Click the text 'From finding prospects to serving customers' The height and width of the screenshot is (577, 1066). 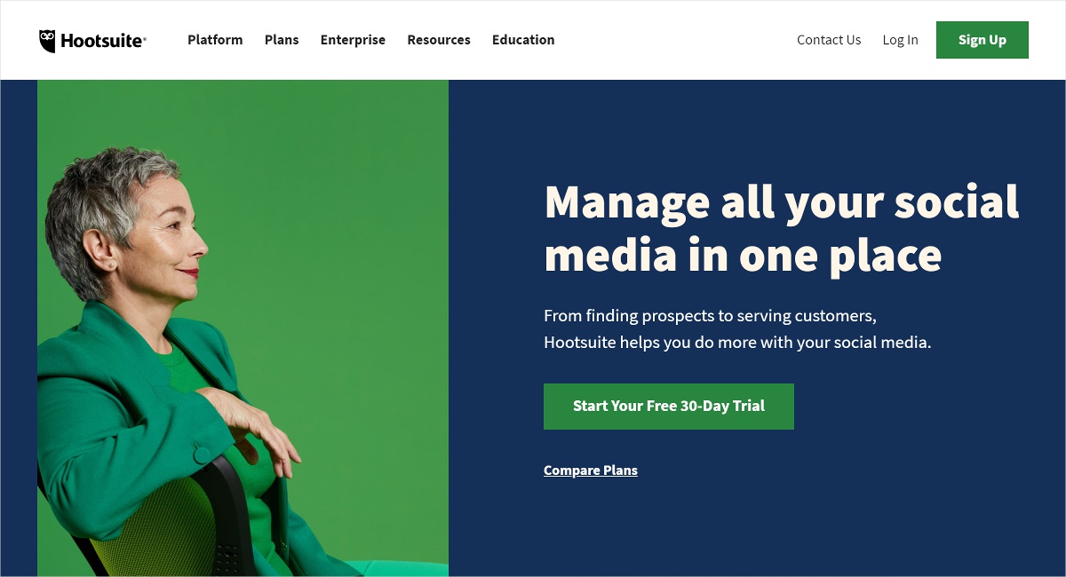[x=710, y=316]
